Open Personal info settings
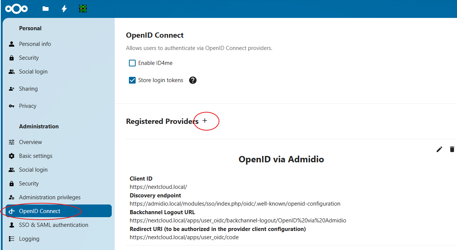This screenshot has width=457, height=250. tap(35, 44)
